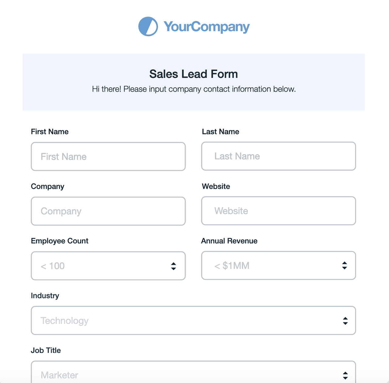The image size is (389, 383).
Task: Click the Employee Count stepper arrows
Action: (x=173, y=266)
